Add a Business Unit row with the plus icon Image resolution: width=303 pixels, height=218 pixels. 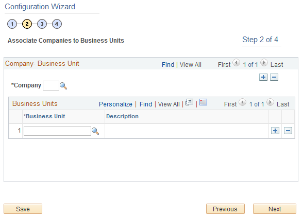coord(275,131)
